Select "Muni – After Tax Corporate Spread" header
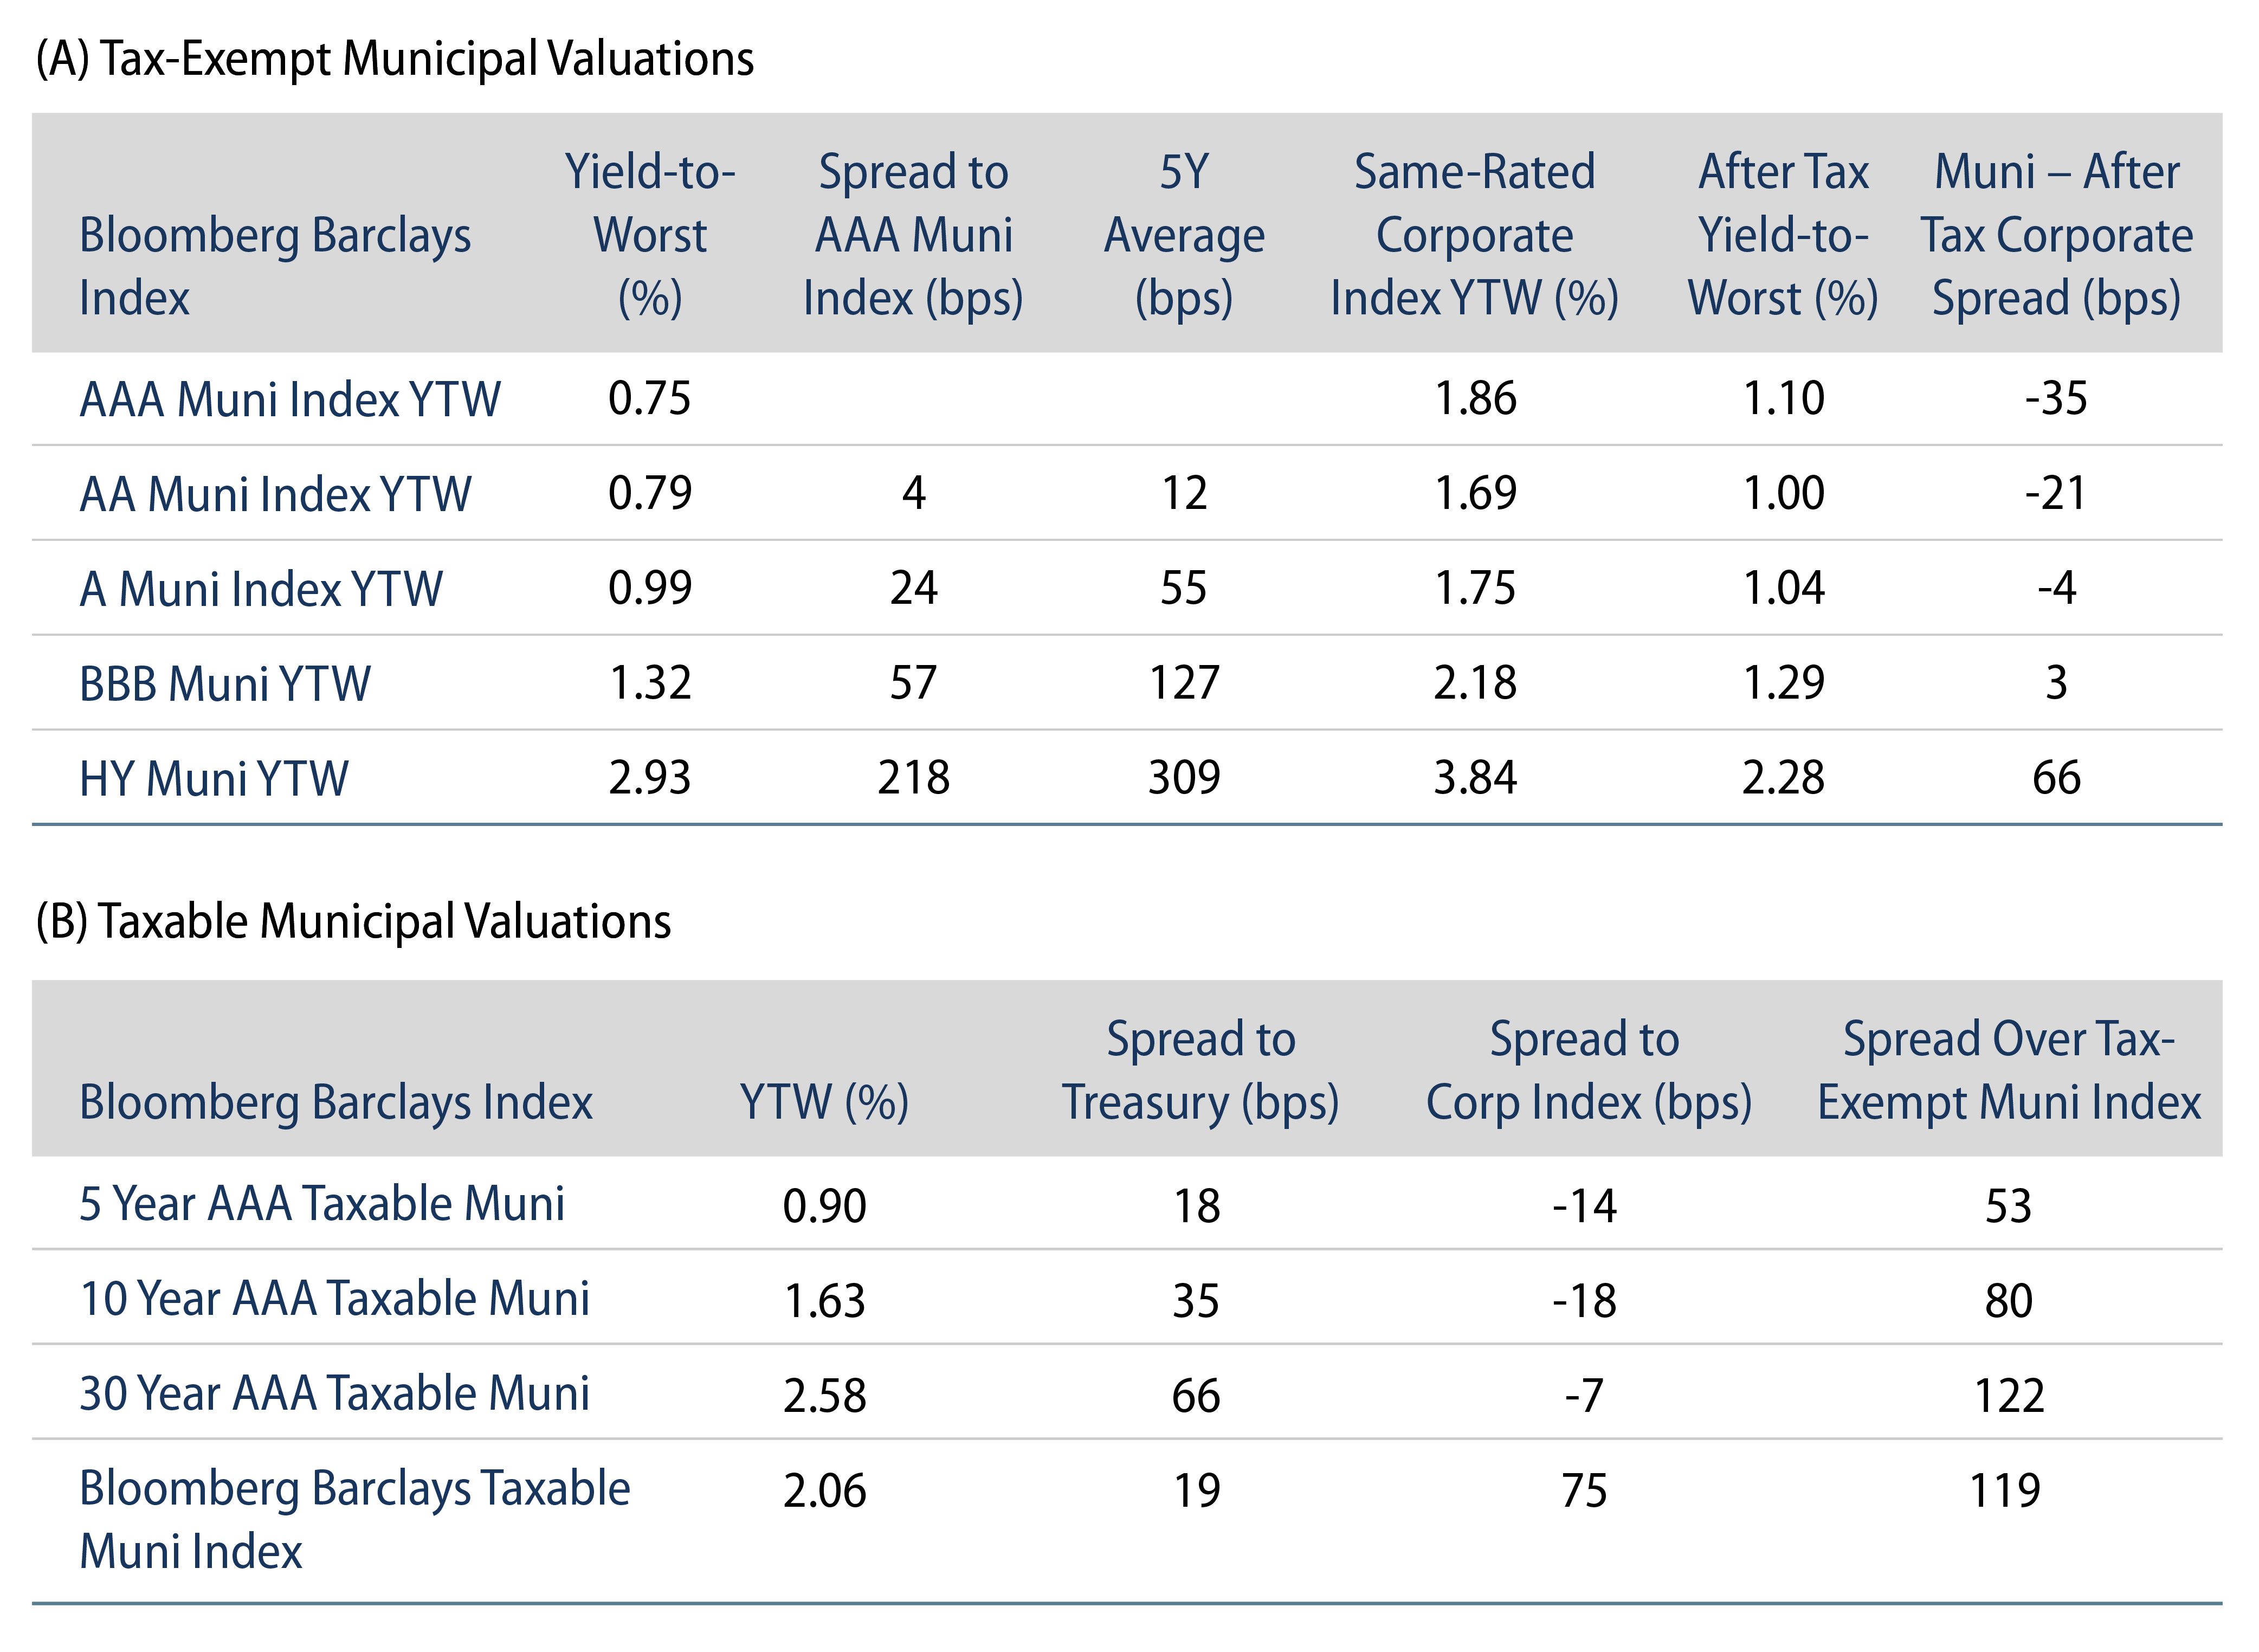Viewport: 2259px width, 1652px height. click(x=2056, y=235)
